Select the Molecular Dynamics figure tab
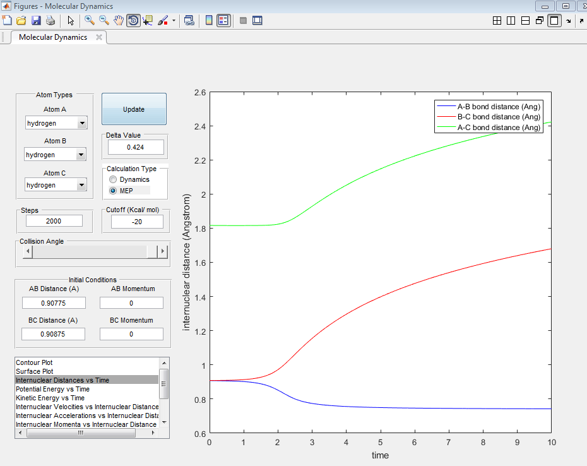This screenshot has width=587, height=466. (53, 37)
